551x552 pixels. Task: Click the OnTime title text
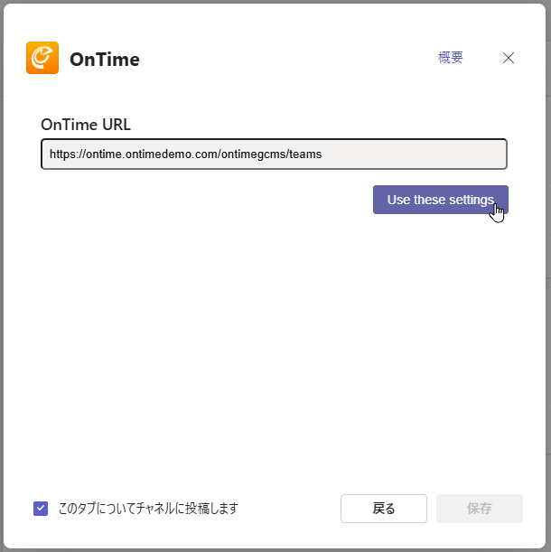[105, 59]
